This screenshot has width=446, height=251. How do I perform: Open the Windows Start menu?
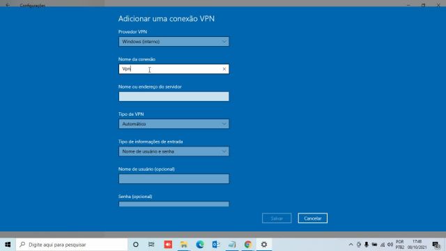pyautogui.click(x=8, y=245)
